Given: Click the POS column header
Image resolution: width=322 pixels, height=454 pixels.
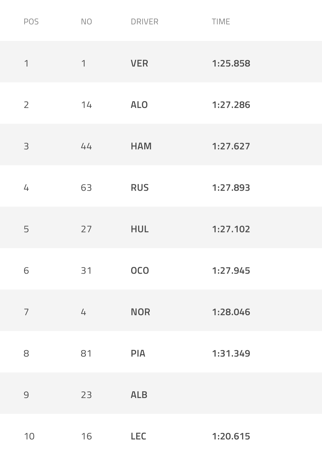Looking at the screenshot, I should 31,22.
